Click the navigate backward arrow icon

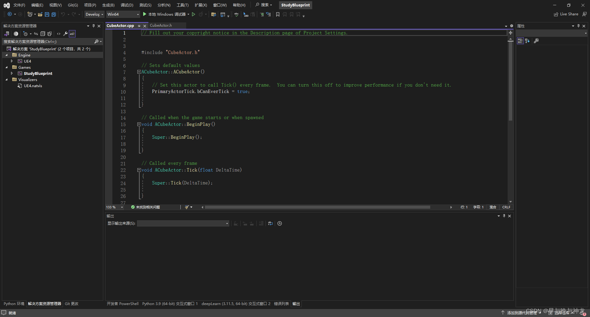pos(10,14)
